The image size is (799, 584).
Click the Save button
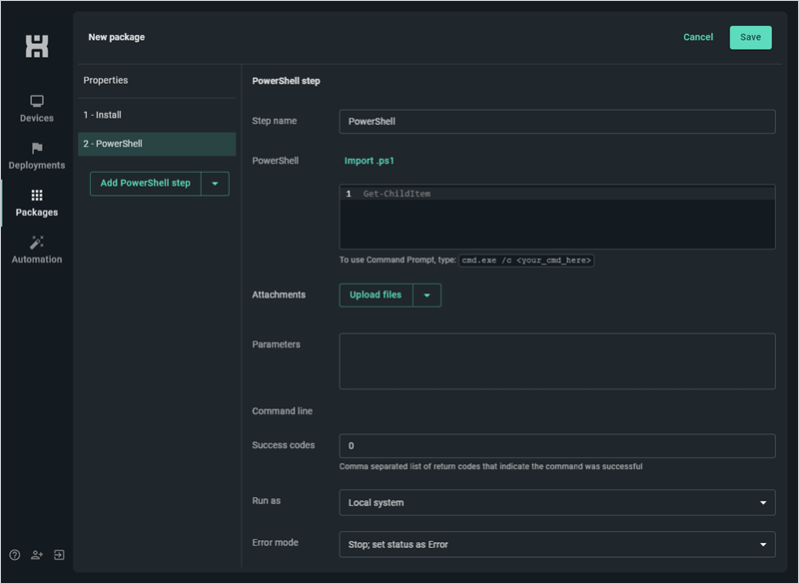coord(751,38)
